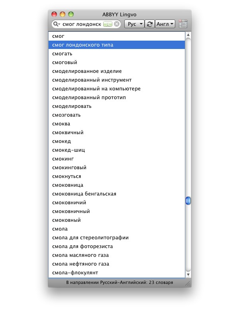Click the green keyboard layout indicator
Image resolution: width=239 pixels, height=309 pixels.
click(x=108, y=24)
